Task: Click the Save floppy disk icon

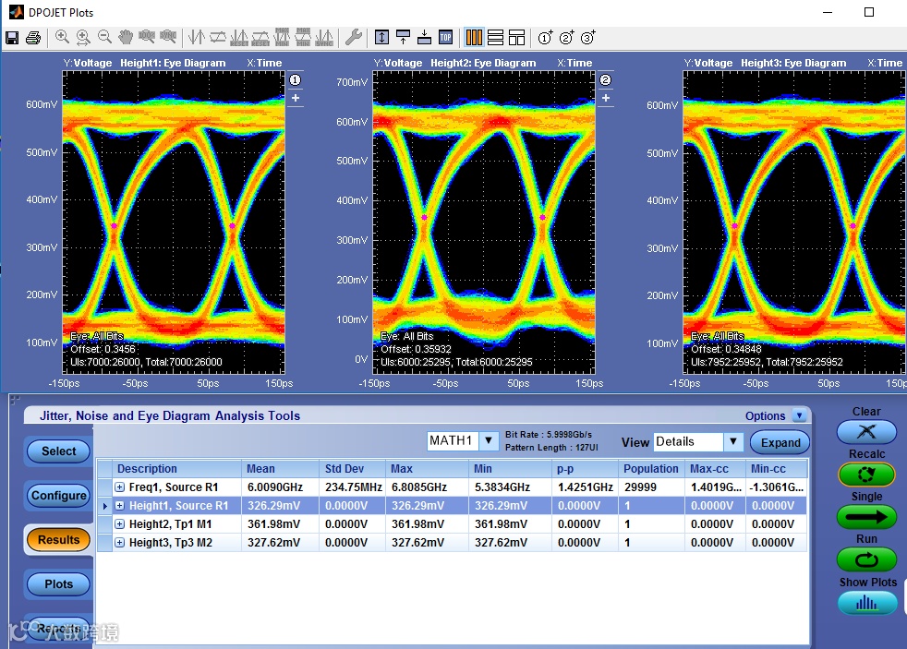Action: click(12, 38)
